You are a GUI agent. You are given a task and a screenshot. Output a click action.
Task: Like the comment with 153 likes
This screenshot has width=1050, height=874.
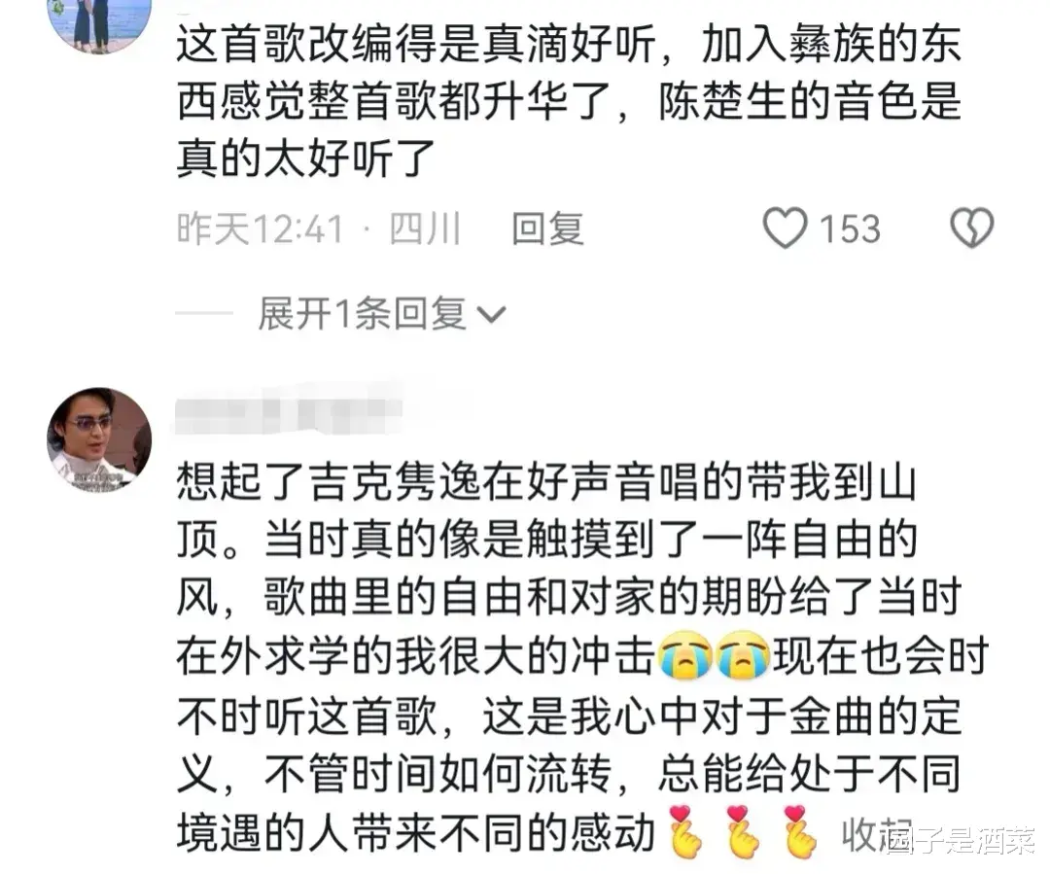tap(785, 228)
